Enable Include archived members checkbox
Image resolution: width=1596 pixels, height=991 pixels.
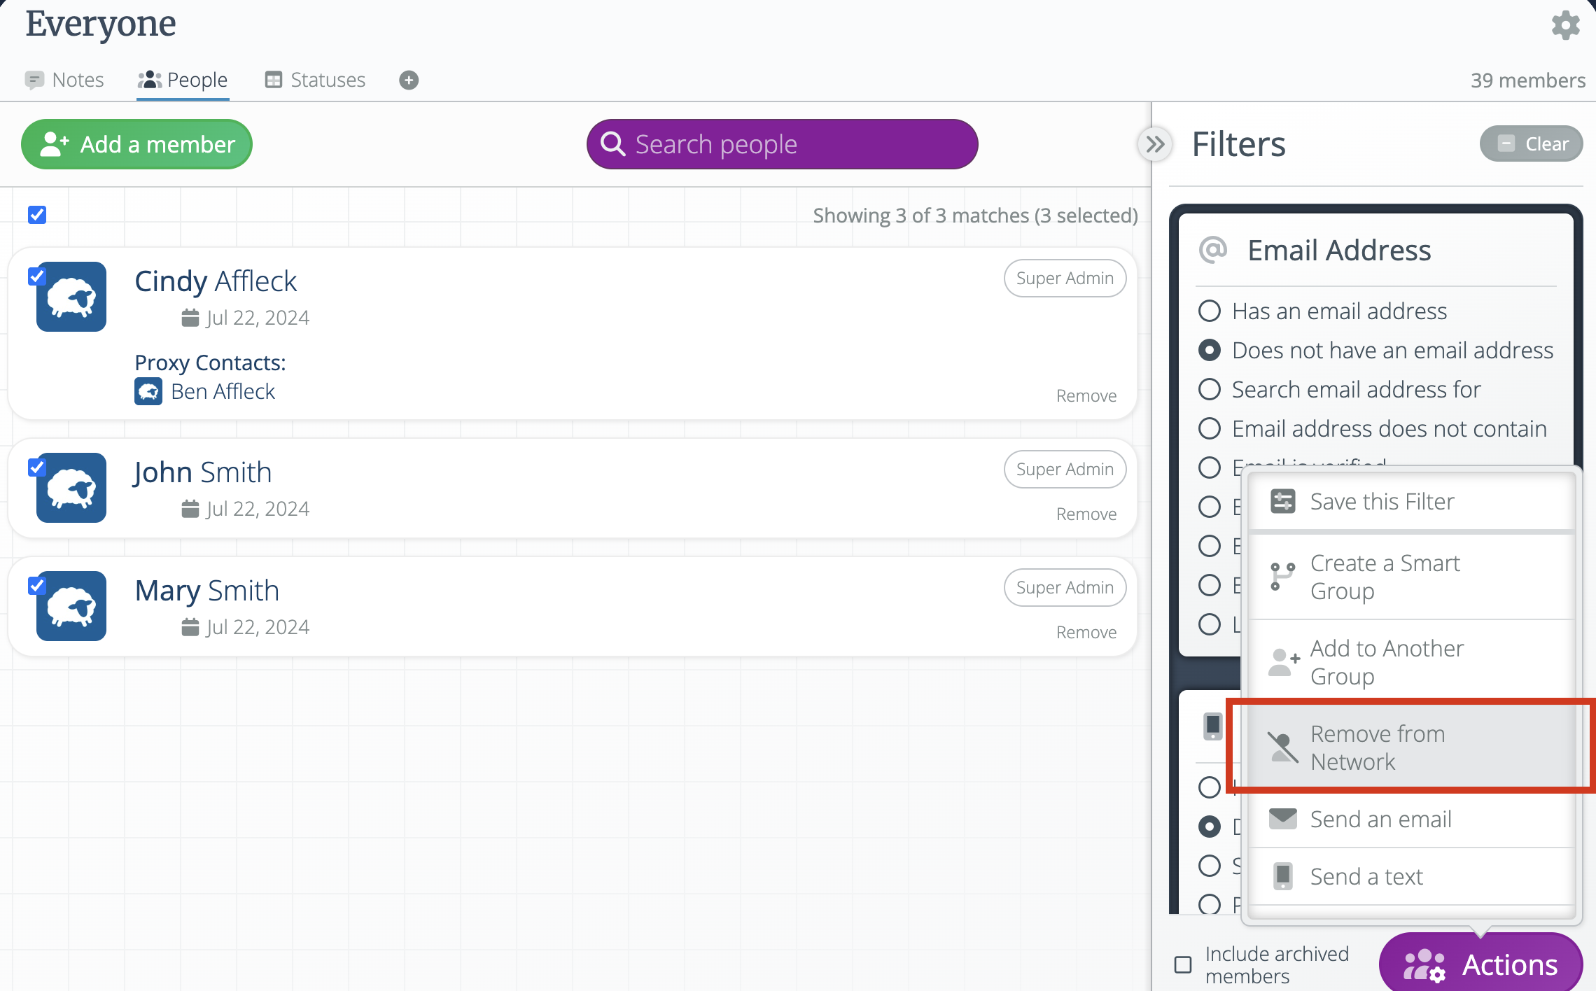point(1183,965)
